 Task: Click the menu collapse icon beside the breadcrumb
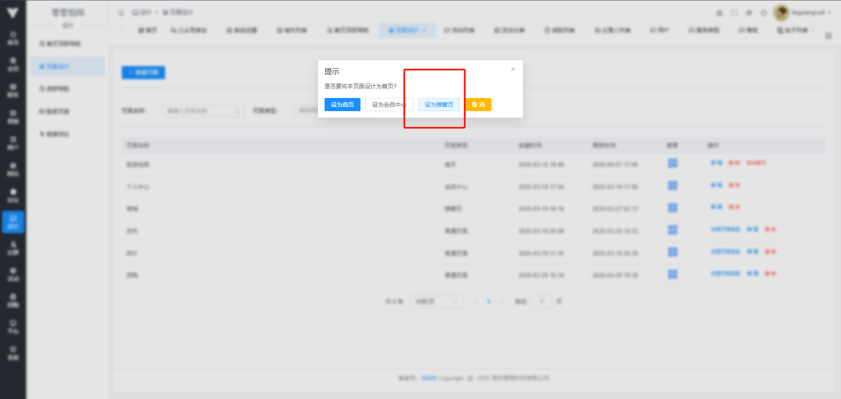121,13
